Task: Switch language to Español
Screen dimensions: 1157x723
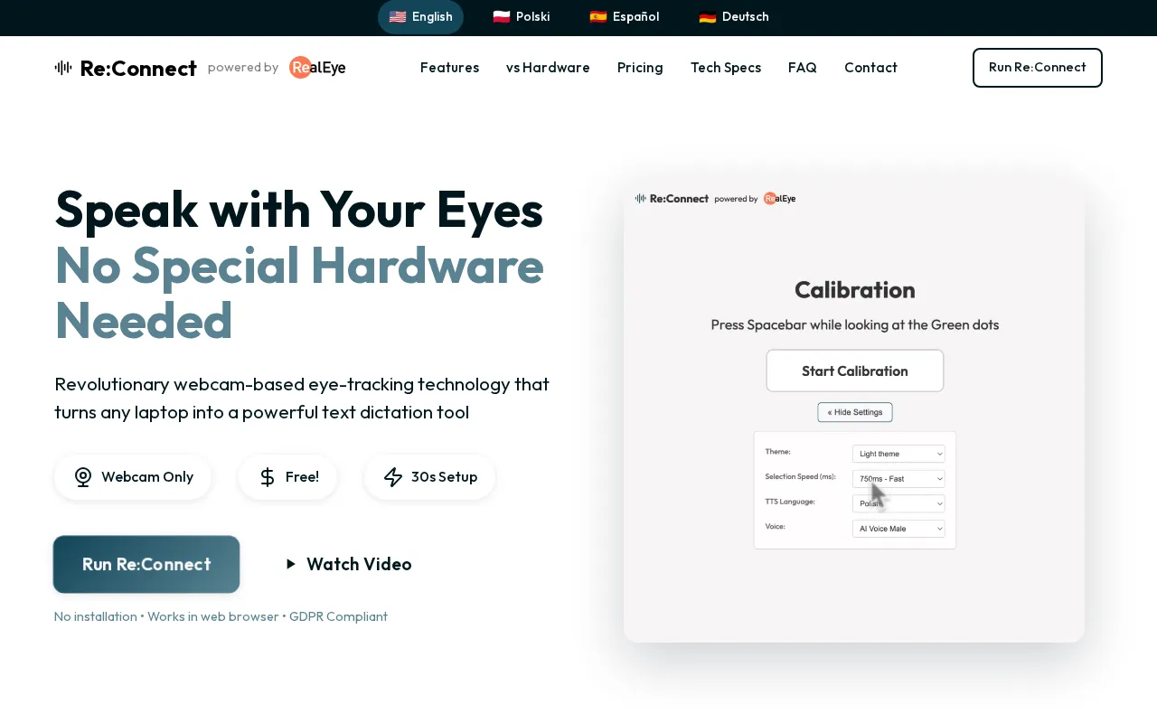Action: click(x=625, y=17)
